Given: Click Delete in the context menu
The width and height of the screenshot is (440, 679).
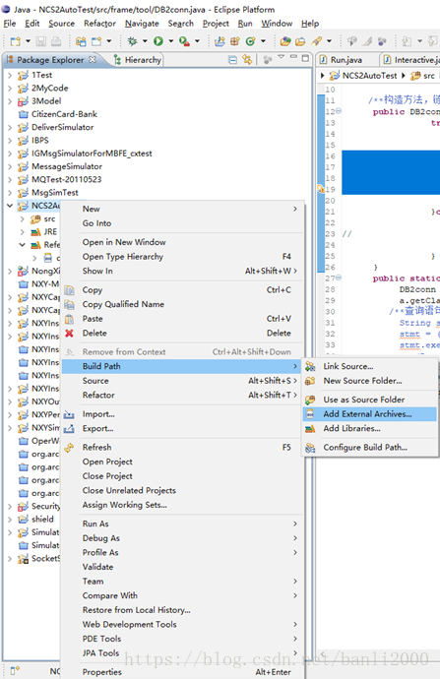Looking at the screenshot, I should point(182,333).
